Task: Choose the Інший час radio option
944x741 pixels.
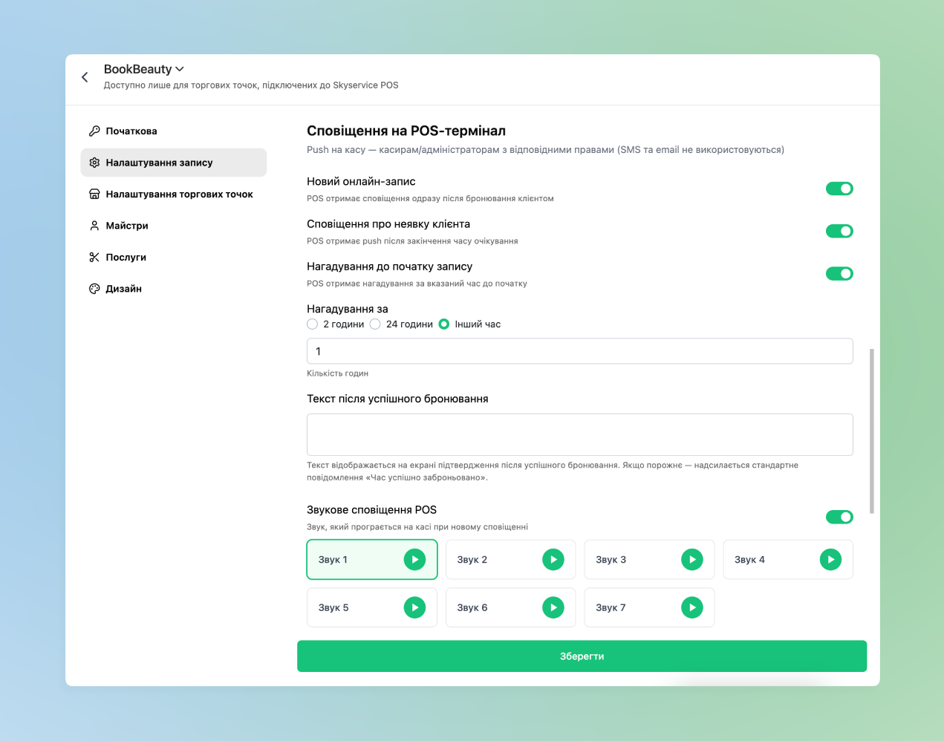Action: click(x=444, y=324)
